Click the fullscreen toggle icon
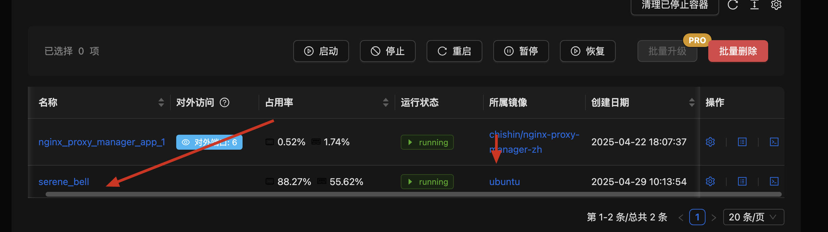This screenshot has height=232, width=828. tap(754, 5)
